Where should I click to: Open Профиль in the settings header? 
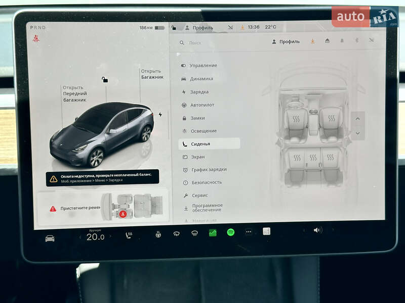(286, 41)
